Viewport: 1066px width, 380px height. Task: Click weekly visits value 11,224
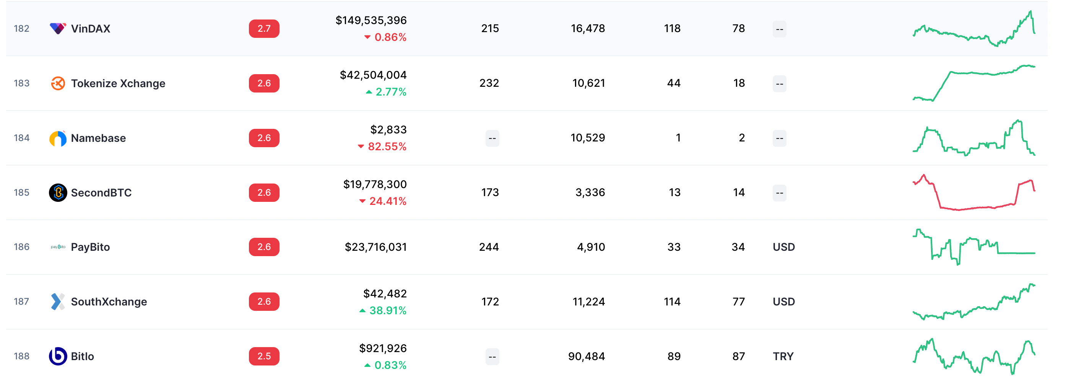point(588,302)
